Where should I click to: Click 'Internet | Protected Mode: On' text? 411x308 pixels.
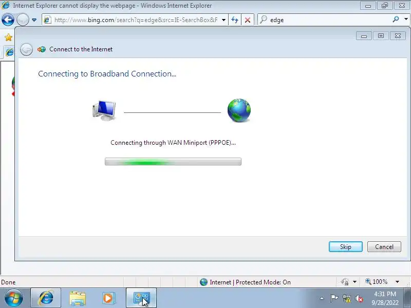[x=250, y=282]
